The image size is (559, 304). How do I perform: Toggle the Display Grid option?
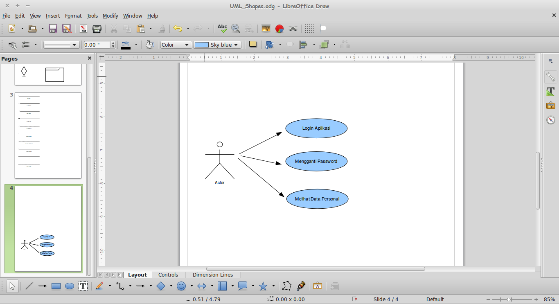[309, 28]
